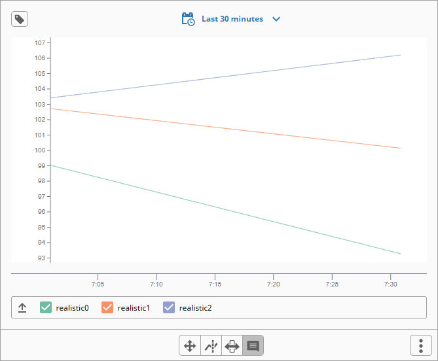Viewport: 438px width, 361px height.
Task: Toggle the annotation comment tool
Action: pyautogui.click(x=253, y=346)
